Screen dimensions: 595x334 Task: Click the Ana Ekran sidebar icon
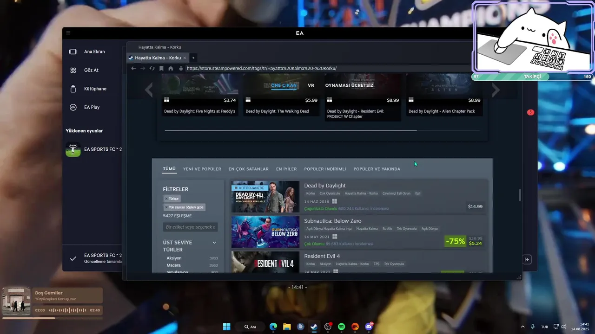[x=73, y=51]
